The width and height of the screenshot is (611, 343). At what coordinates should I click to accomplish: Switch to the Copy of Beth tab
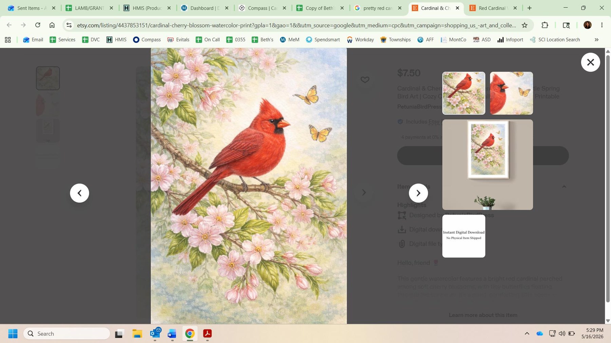320,8
